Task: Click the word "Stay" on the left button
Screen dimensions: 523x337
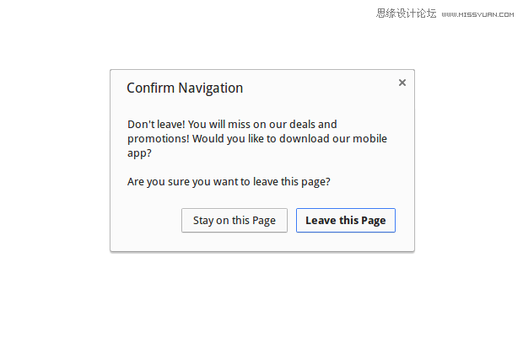Action: [x=203, y=221]
